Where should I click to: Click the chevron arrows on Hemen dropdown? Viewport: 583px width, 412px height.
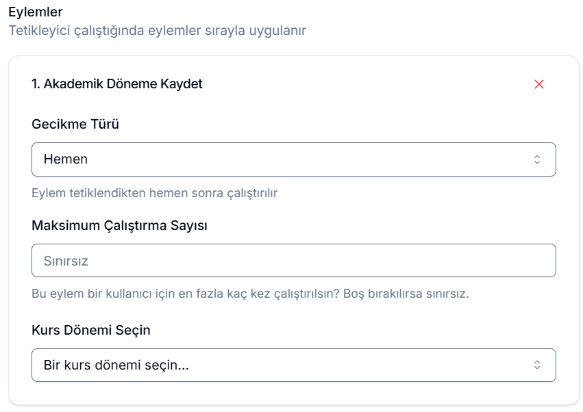537,159
